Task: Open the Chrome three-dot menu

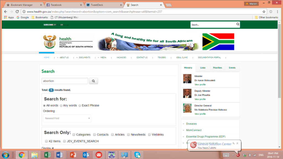Action: point(277,12)
